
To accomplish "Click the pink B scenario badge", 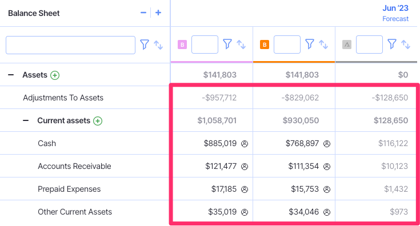I will [x=182, y=45].
